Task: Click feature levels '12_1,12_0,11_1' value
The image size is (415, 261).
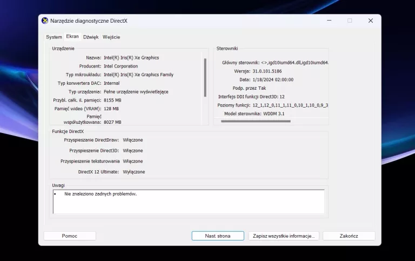Action: tap(290, 105)
